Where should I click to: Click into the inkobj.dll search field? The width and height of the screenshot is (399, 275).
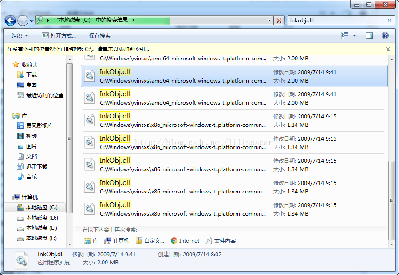pos(337,20)
